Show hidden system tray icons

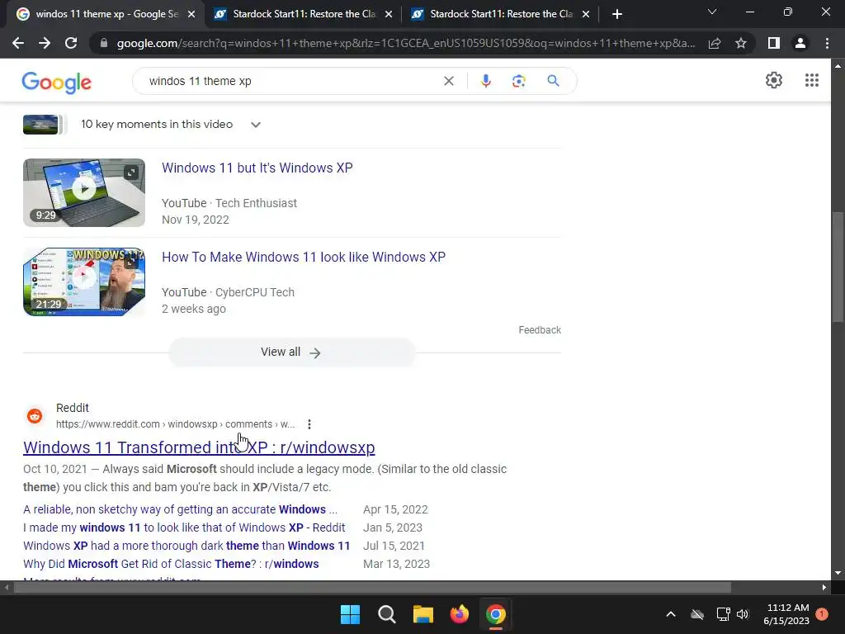click(670, 614)
